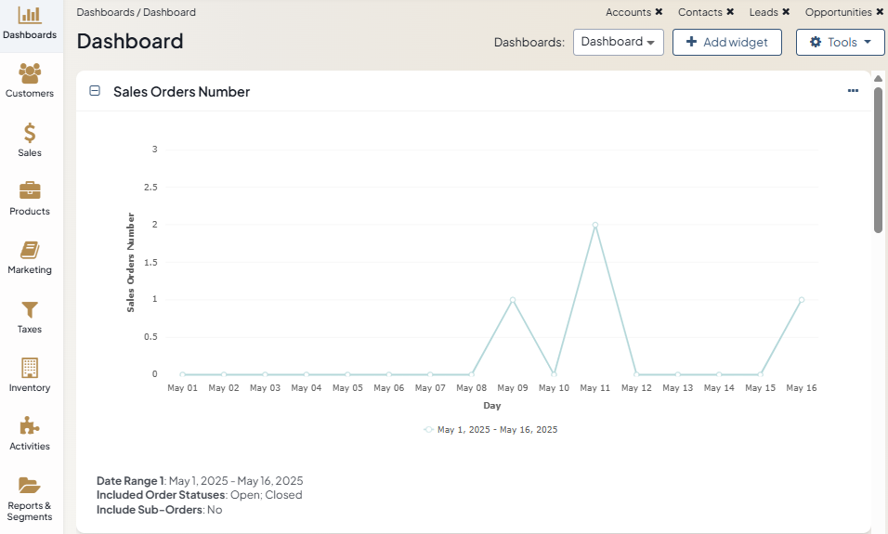Click the vertical scrollbar thumb

click(x=878, y=158)
